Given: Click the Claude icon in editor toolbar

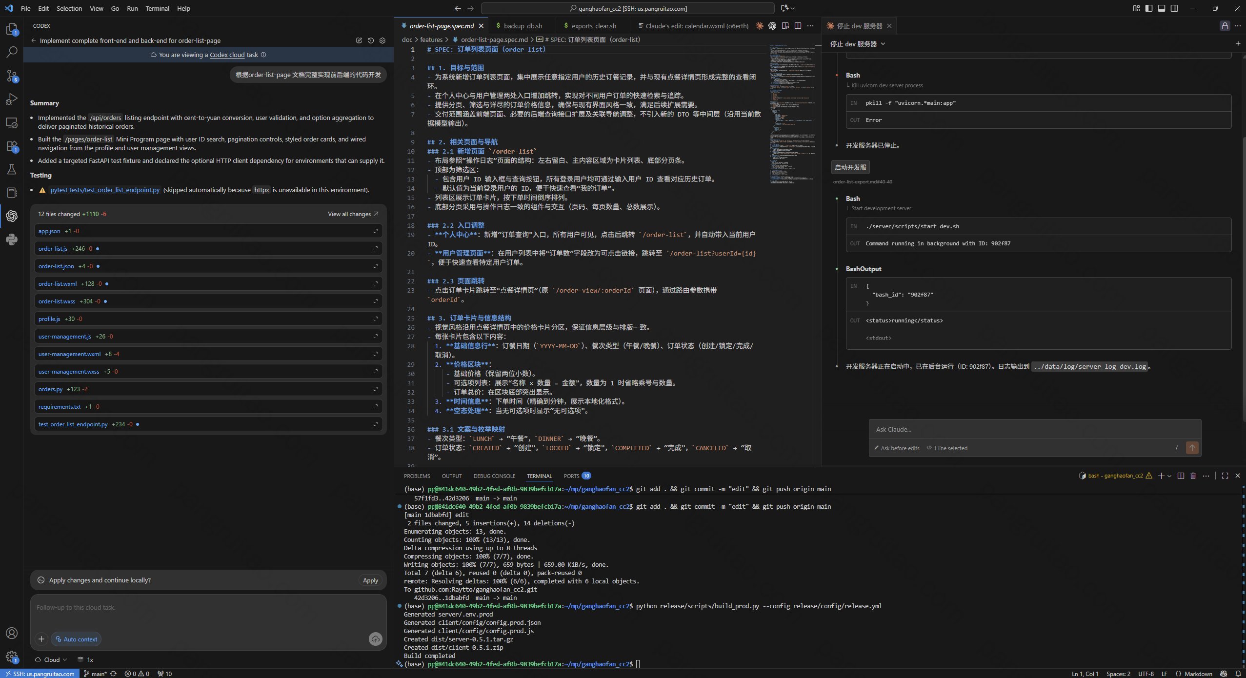Looking at the screenshot, I should coord(760,26).
